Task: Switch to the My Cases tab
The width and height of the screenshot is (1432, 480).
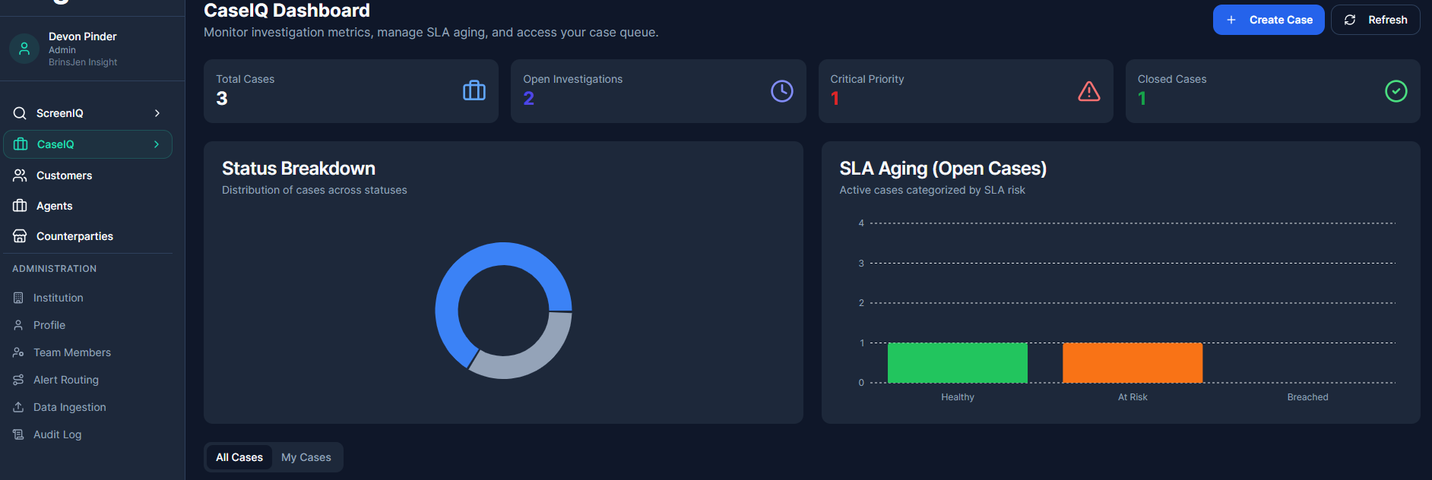Action: pos(306,457)
